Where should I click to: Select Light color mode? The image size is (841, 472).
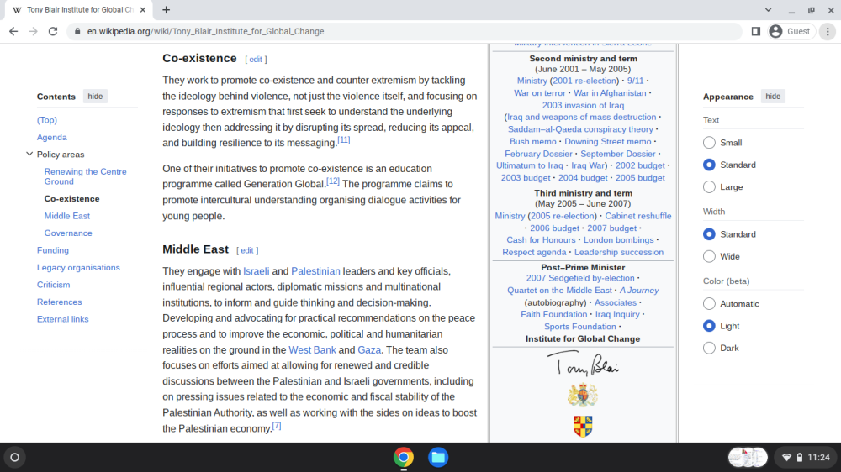coord(709,326)
